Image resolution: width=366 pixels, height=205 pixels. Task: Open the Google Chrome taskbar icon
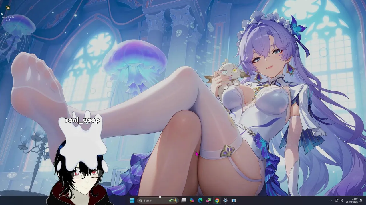tap(217, 200)
